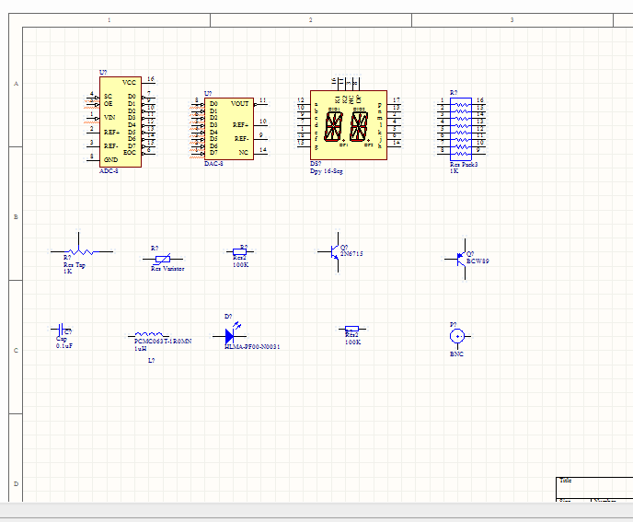633x522 pixels.
Task: Click the BNC connector label
Action: [x=456, y=354]
